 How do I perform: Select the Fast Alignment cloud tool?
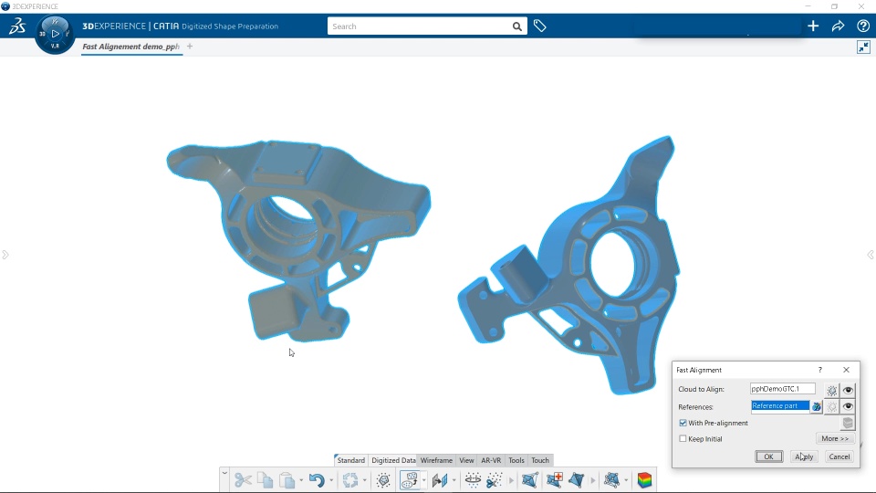point(410,479)
